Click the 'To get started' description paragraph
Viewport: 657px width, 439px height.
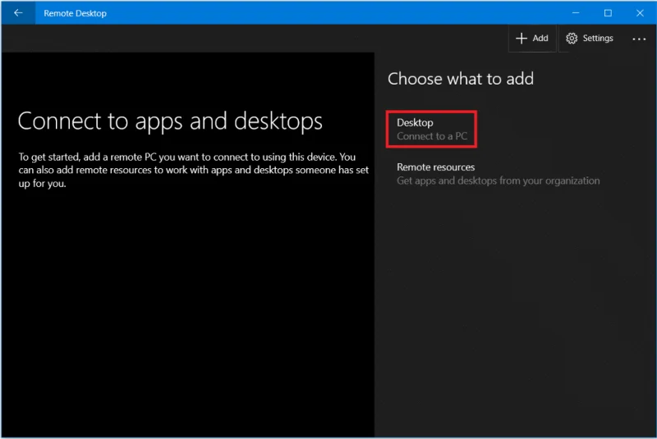(194, 170)
